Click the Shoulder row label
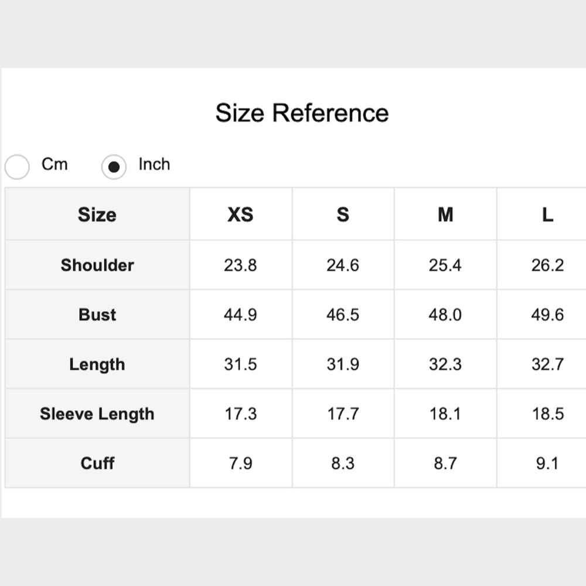The width and height of the screenshot is (586, 586). 97,265
